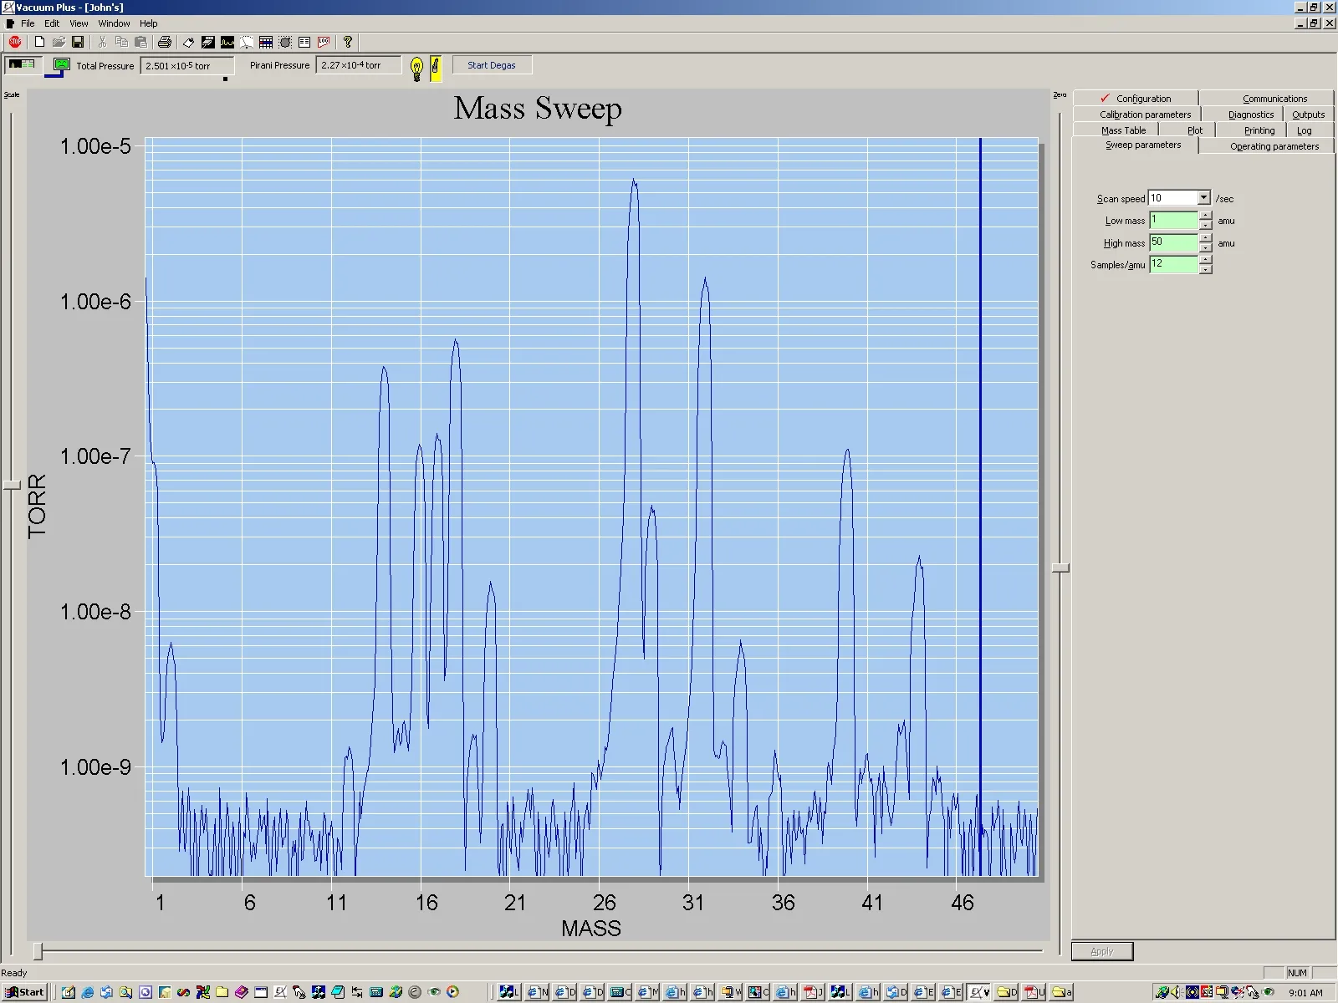The width and height of the screenshot is (1338, 1003).
Task: Open the table grid view icon
Action: click(x=266, y=42)
